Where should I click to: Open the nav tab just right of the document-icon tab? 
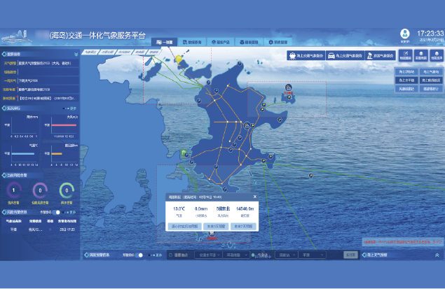(x=221, y=42)
